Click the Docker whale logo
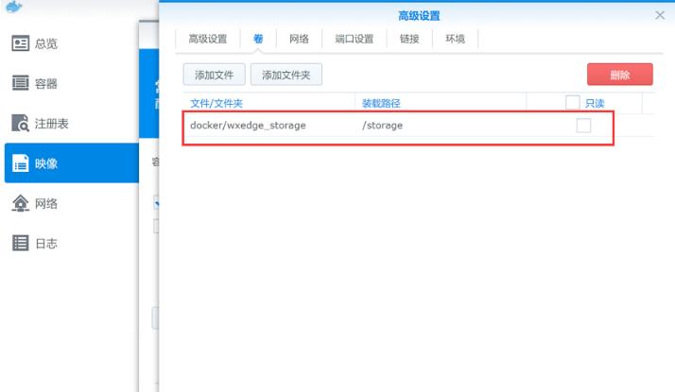675x392 pixels. click(13, 7)
